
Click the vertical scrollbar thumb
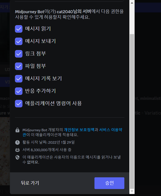(132, 111)
